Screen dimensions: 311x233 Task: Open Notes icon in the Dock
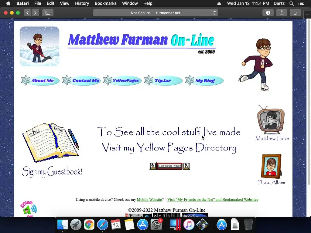pos(129,225)
